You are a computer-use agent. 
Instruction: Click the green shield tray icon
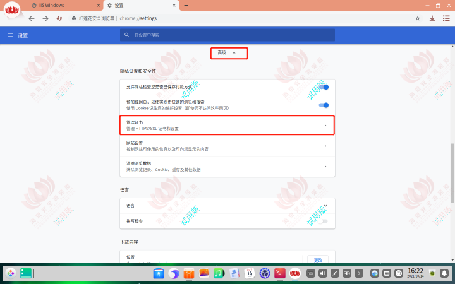tap(432, 273)
